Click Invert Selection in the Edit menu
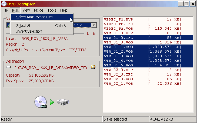This screenshot has height=123, width=197. pyautogui.click(x=29, y=31)
